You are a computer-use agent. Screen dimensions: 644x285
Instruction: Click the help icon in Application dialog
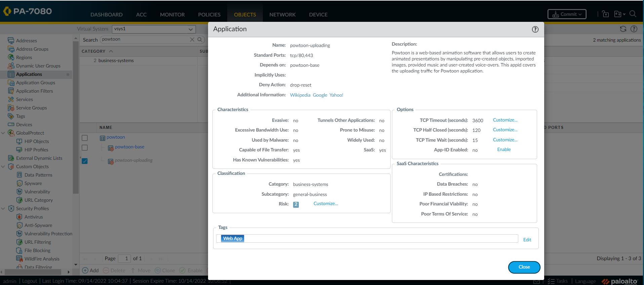[x=535, y=30]
